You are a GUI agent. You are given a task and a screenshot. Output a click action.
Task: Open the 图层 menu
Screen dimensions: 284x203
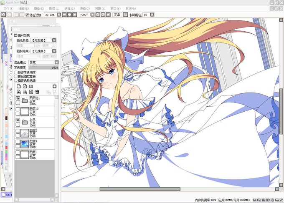[x=54, y=8]
